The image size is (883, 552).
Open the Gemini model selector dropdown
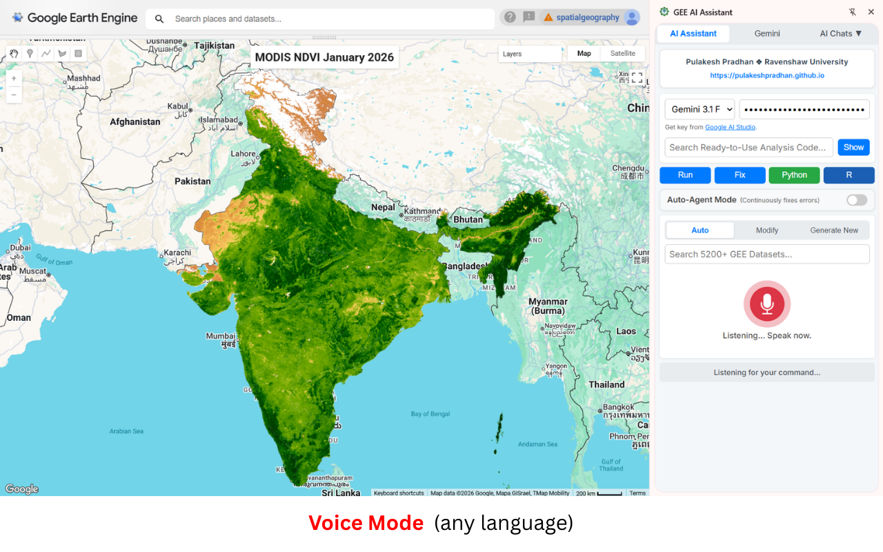click(700, 109)
